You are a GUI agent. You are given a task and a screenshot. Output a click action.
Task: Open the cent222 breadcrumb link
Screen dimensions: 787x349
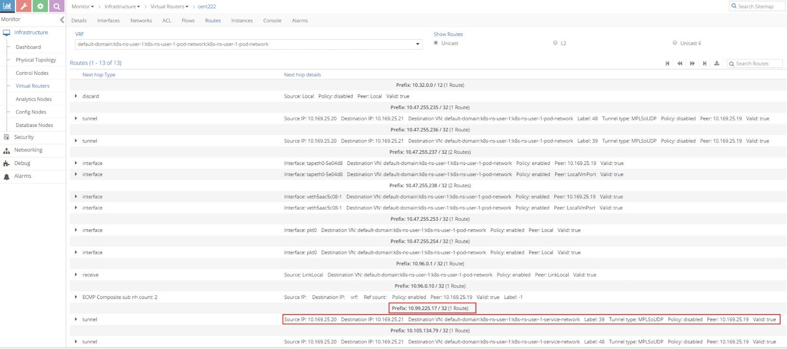coord(207,7)
